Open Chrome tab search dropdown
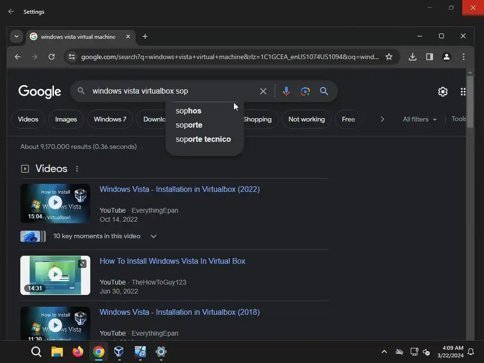This screenshot has height=363, width=484. point(17,36)
